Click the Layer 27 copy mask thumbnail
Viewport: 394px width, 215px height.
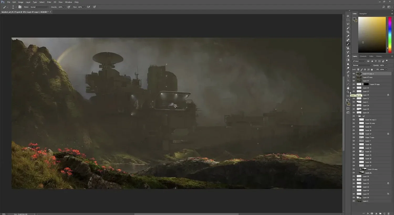pyautogui.click(x=366, y=84)
